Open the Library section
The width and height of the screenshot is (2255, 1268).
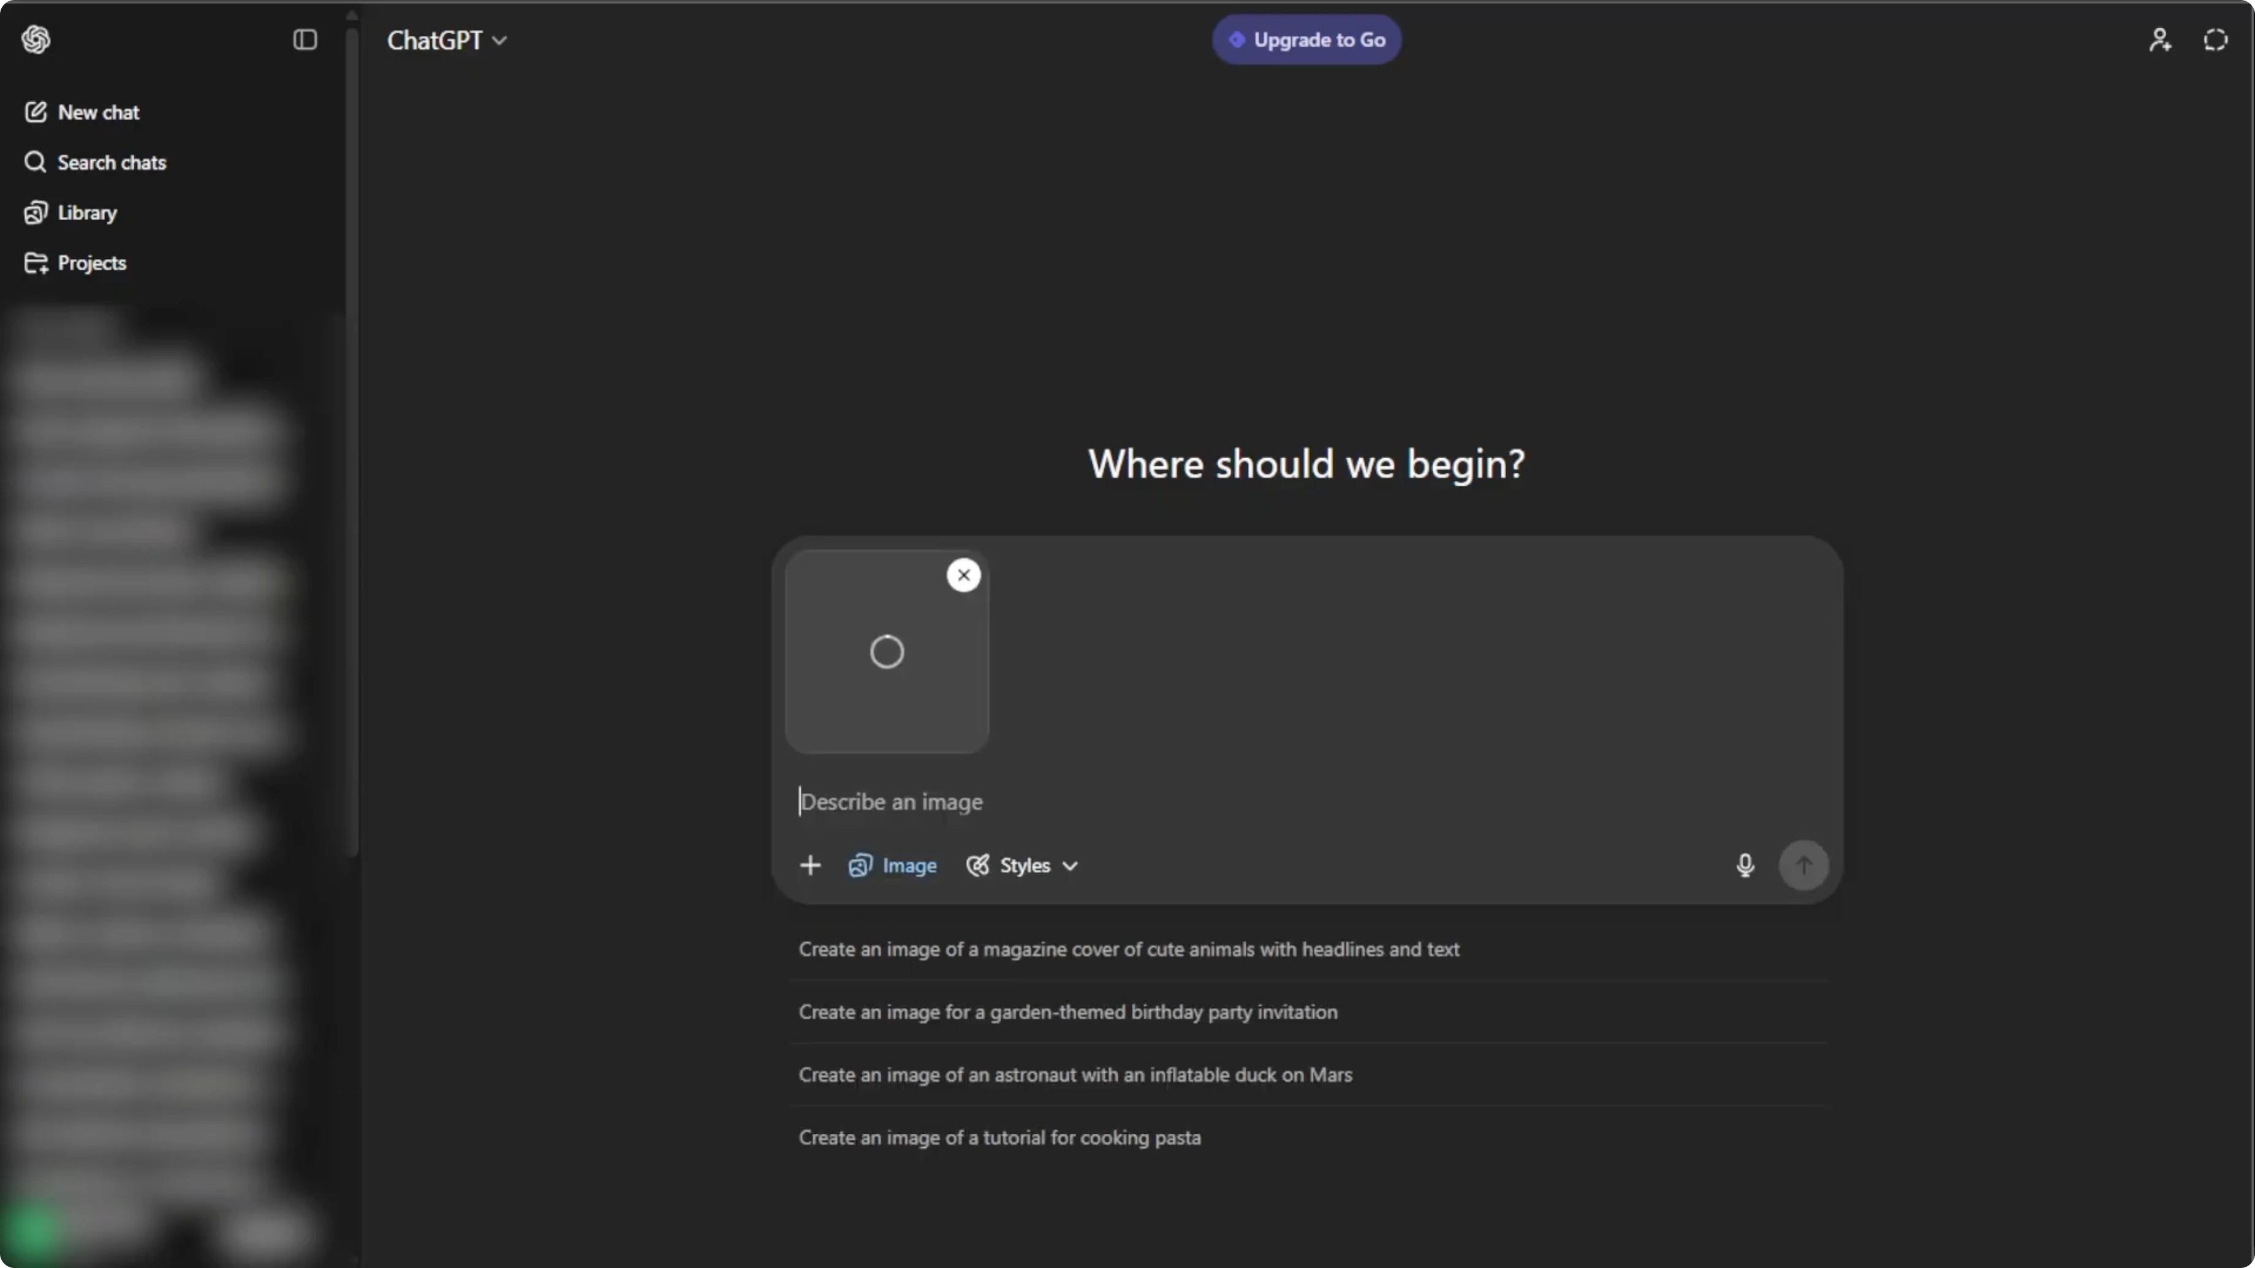pos(70,213)
